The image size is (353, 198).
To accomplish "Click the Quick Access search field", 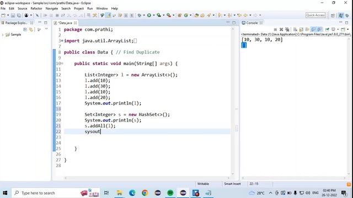I will click(315, 15).
